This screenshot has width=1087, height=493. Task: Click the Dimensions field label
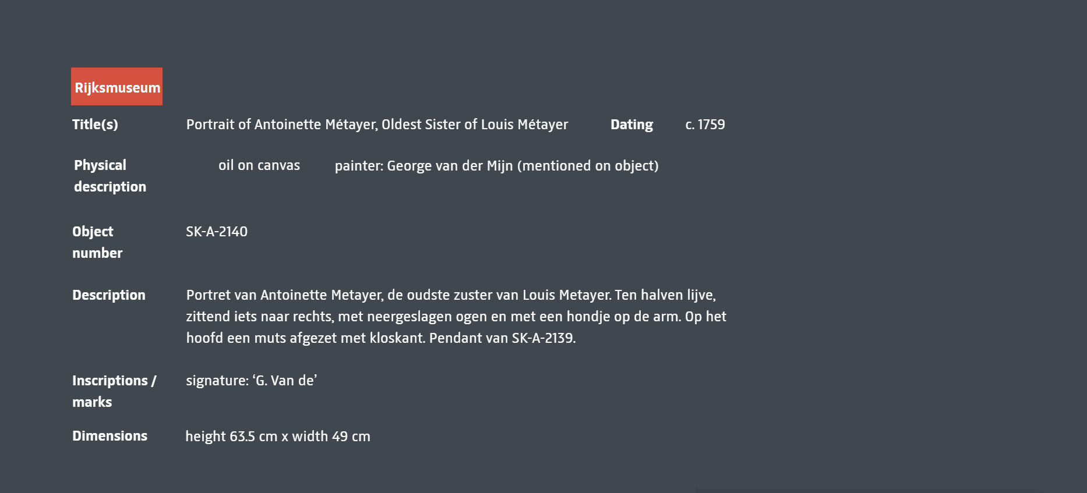click(110, 436)
